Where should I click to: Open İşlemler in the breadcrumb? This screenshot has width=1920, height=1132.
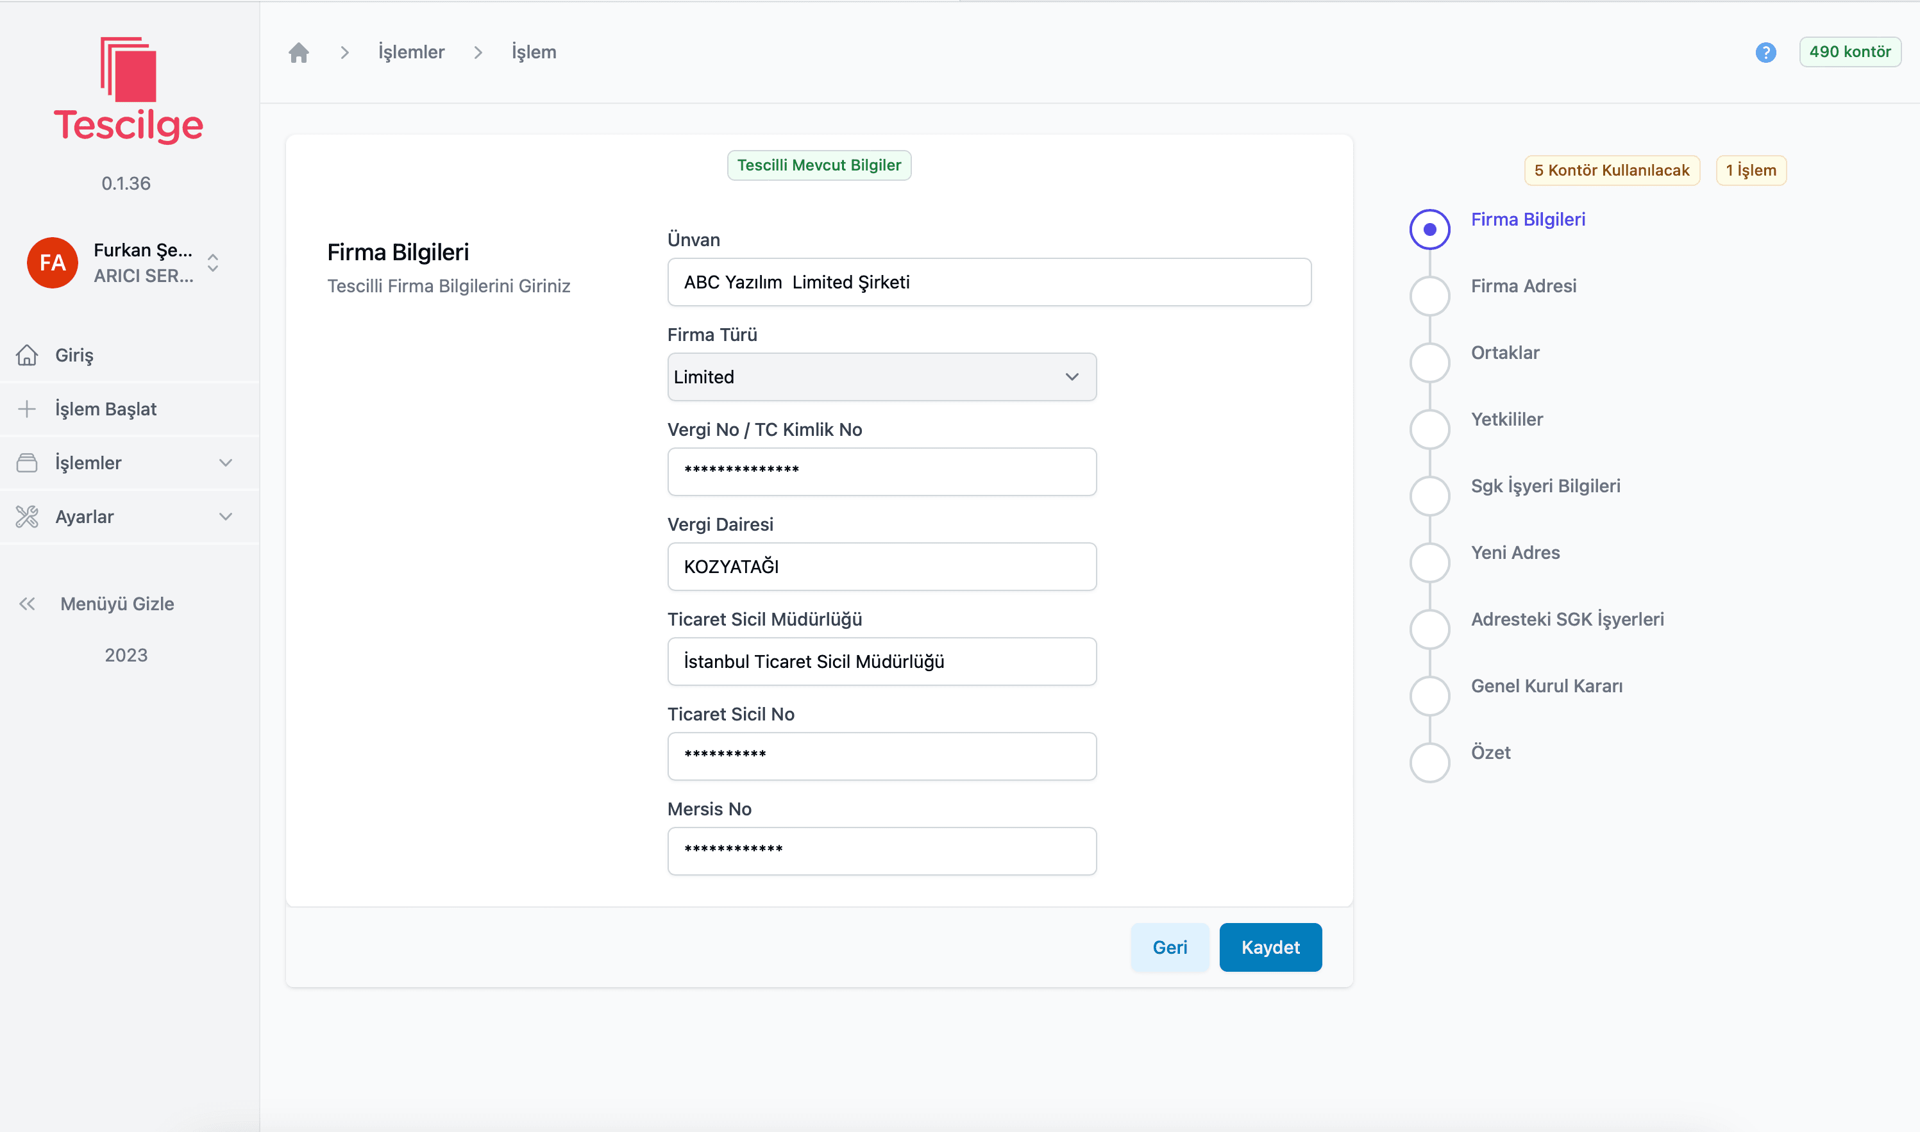pos(410,52)
